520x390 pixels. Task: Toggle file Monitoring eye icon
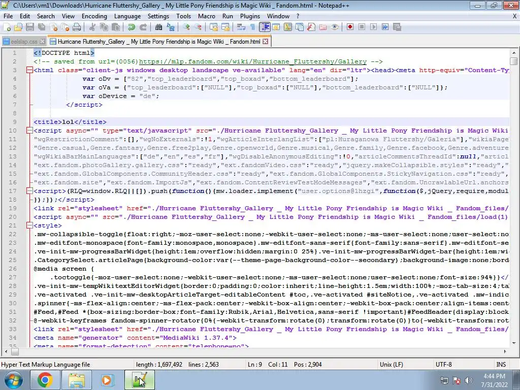pos(335,27)
